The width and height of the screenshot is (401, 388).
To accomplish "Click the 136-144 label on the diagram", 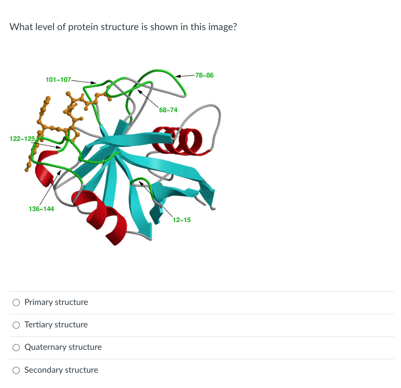I will (41, 208).
